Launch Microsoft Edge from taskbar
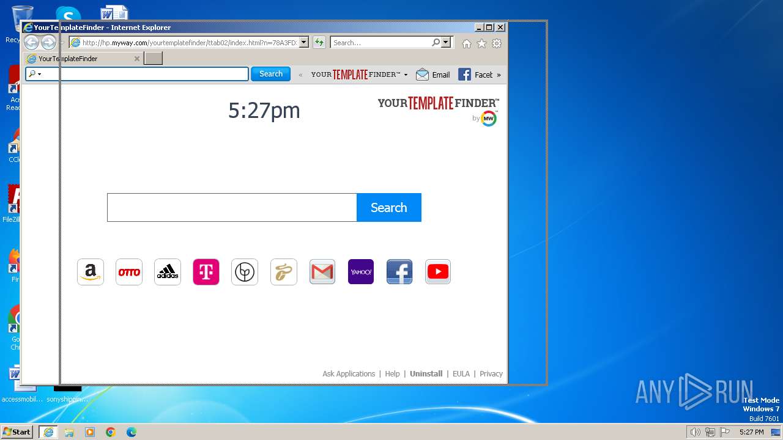Image resolution: width=783 pixels, height=440 pixels. pyautogui.click(x=132, y=432)
